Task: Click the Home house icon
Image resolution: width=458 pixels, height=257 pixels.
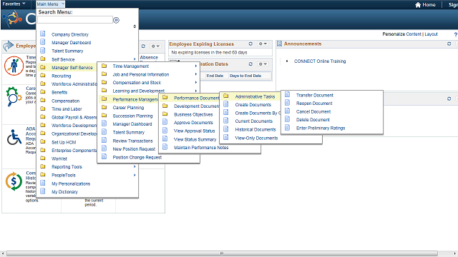Action: (x=418, y=5)
